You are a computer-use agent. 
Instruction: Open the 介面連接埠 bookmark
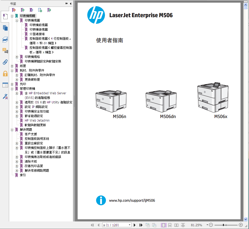(x=37, y=34)
